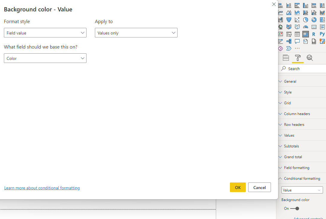Select the Treemap visual
This screenshot has height=219, width=326.
[322, 20]
